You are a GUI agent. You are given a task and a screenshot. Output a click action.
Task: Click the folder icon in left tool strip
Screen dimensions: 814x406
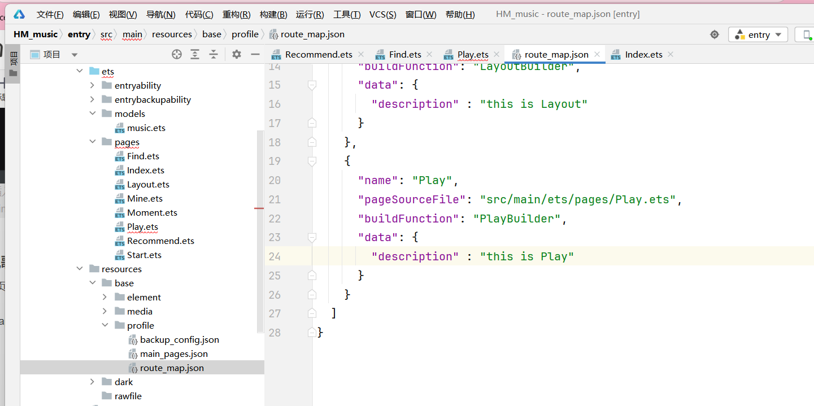tap(13, 73)
